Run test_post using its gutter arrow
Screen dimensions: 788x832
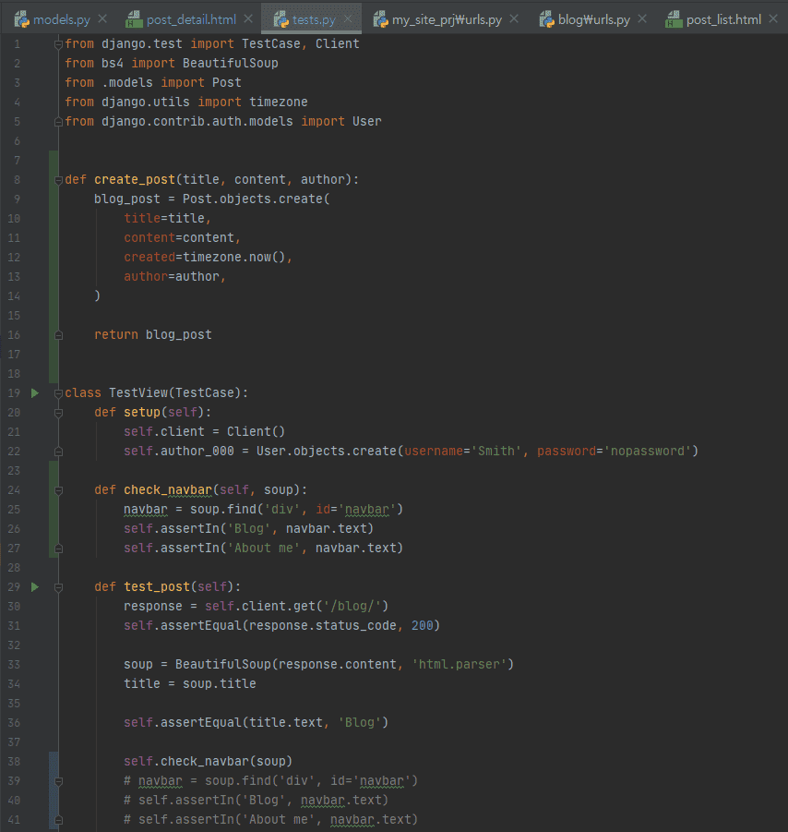coord(35,587)
